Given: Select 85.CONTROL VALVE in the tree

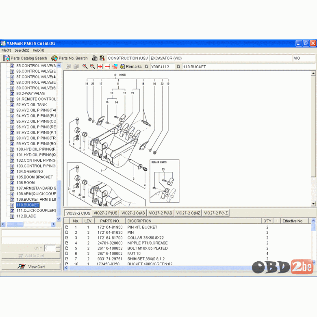Looking at the screenshot, I should (x=36, y=66).
